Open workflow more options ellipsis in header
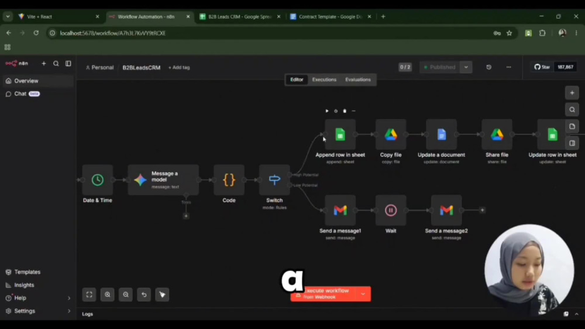This screenshot has width=585, height=329. [508, 67]
